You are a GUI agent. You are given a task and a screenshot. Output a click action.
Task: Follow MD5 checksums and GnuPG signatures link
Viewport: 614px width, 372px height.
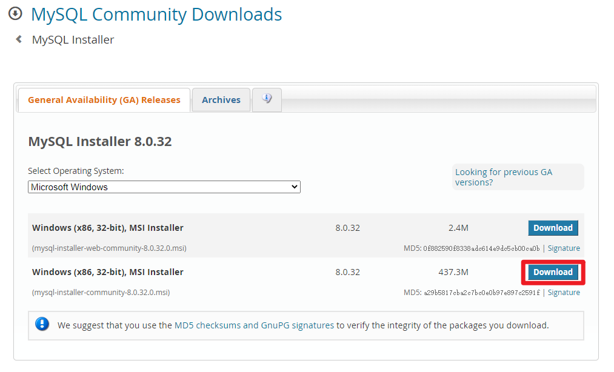pyautogui.click(x=254, y=325)
